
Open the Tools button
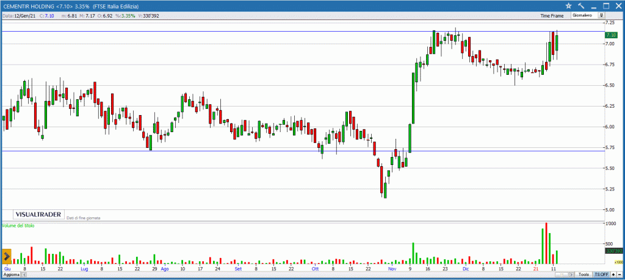tap(583, 275)
